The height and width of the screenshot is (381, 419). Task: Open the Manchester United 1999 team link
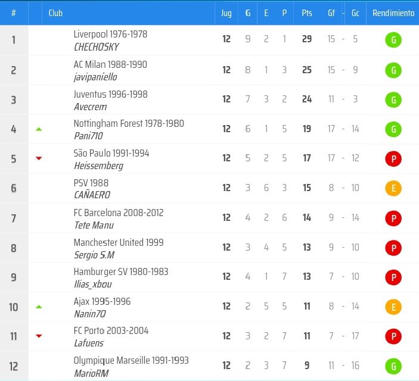point(118,242)
